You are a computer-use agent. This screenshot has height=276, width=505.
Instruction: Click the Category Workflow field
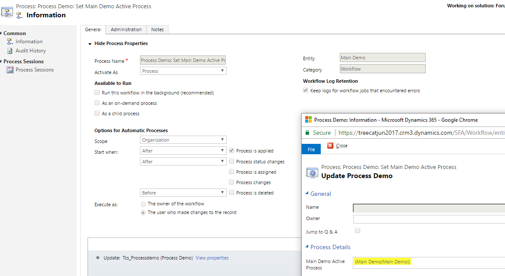pyautogui.click(x=383, y=69)
